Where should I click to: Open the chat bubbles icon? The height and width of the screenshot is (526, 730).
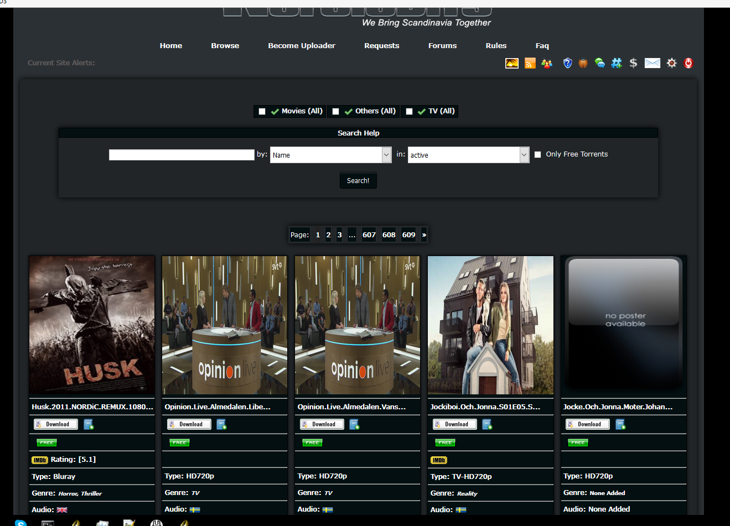599,63
